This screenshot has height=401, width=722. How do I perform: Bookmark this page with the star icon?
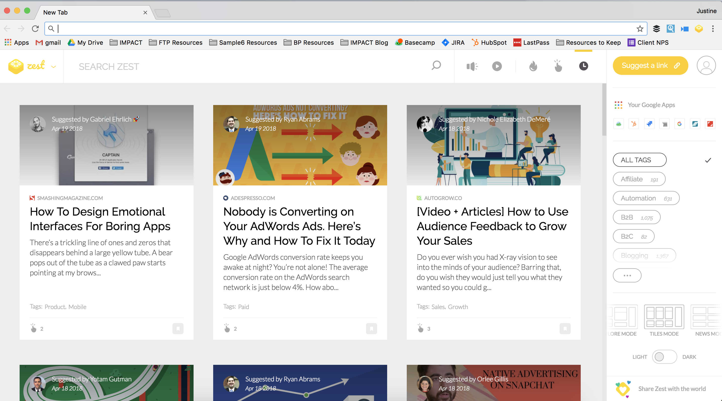(x=640, y=29)
